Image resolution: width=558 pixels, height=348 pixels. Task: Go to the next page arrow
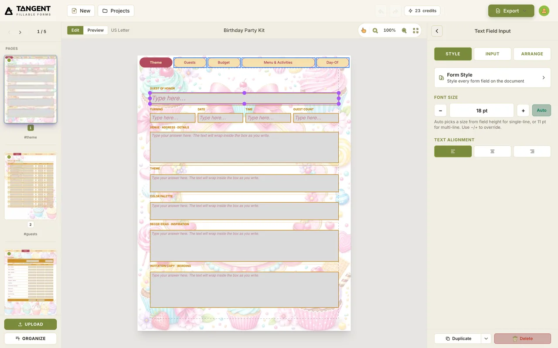click(x=20, y=32)
